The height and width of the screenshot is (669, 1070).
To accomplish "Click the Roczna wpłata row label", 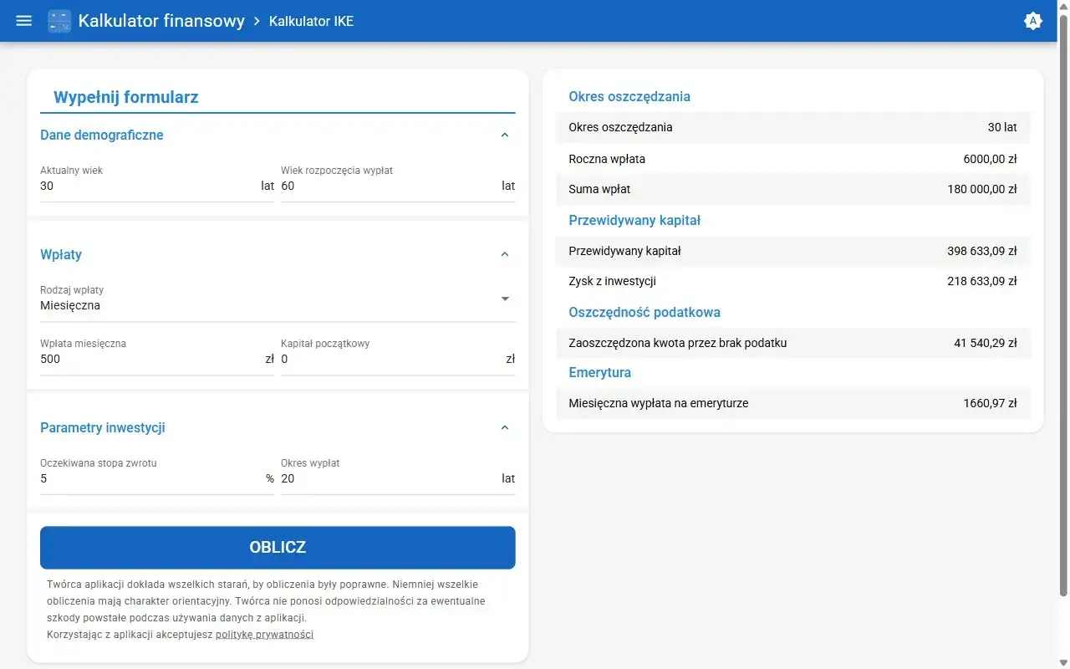I will click(607, 159).
